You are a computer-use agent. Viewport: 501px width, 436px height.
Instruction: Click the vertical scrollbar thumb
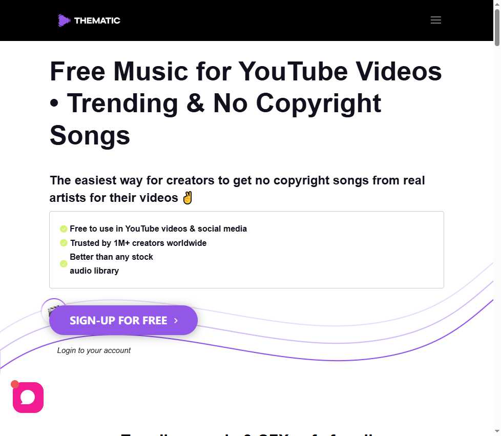[x=497, y=28]
